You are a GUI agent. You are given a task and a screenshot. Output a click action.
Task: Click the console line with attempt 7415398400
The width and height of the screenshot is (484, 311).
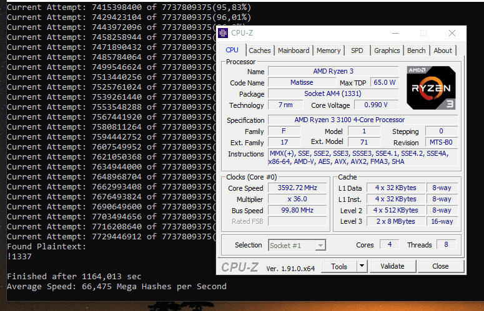click(129, 7)
